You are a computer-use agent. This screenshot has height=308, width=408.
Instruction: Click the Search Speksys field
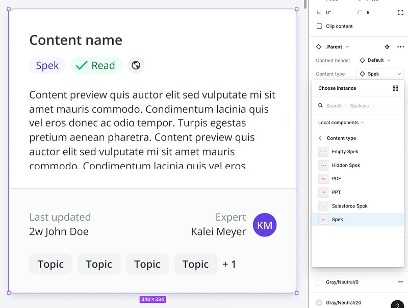(x=358, y=106)
